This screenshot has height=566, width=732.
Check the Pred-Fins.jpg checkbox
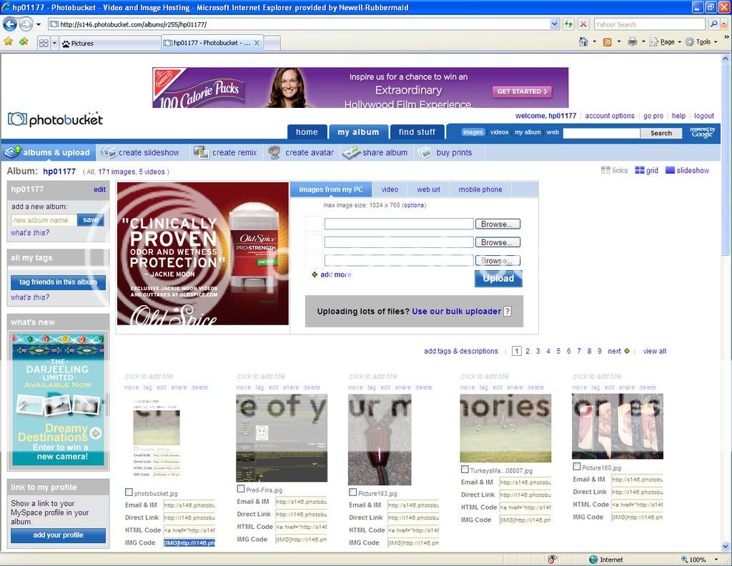coord(241,489)
